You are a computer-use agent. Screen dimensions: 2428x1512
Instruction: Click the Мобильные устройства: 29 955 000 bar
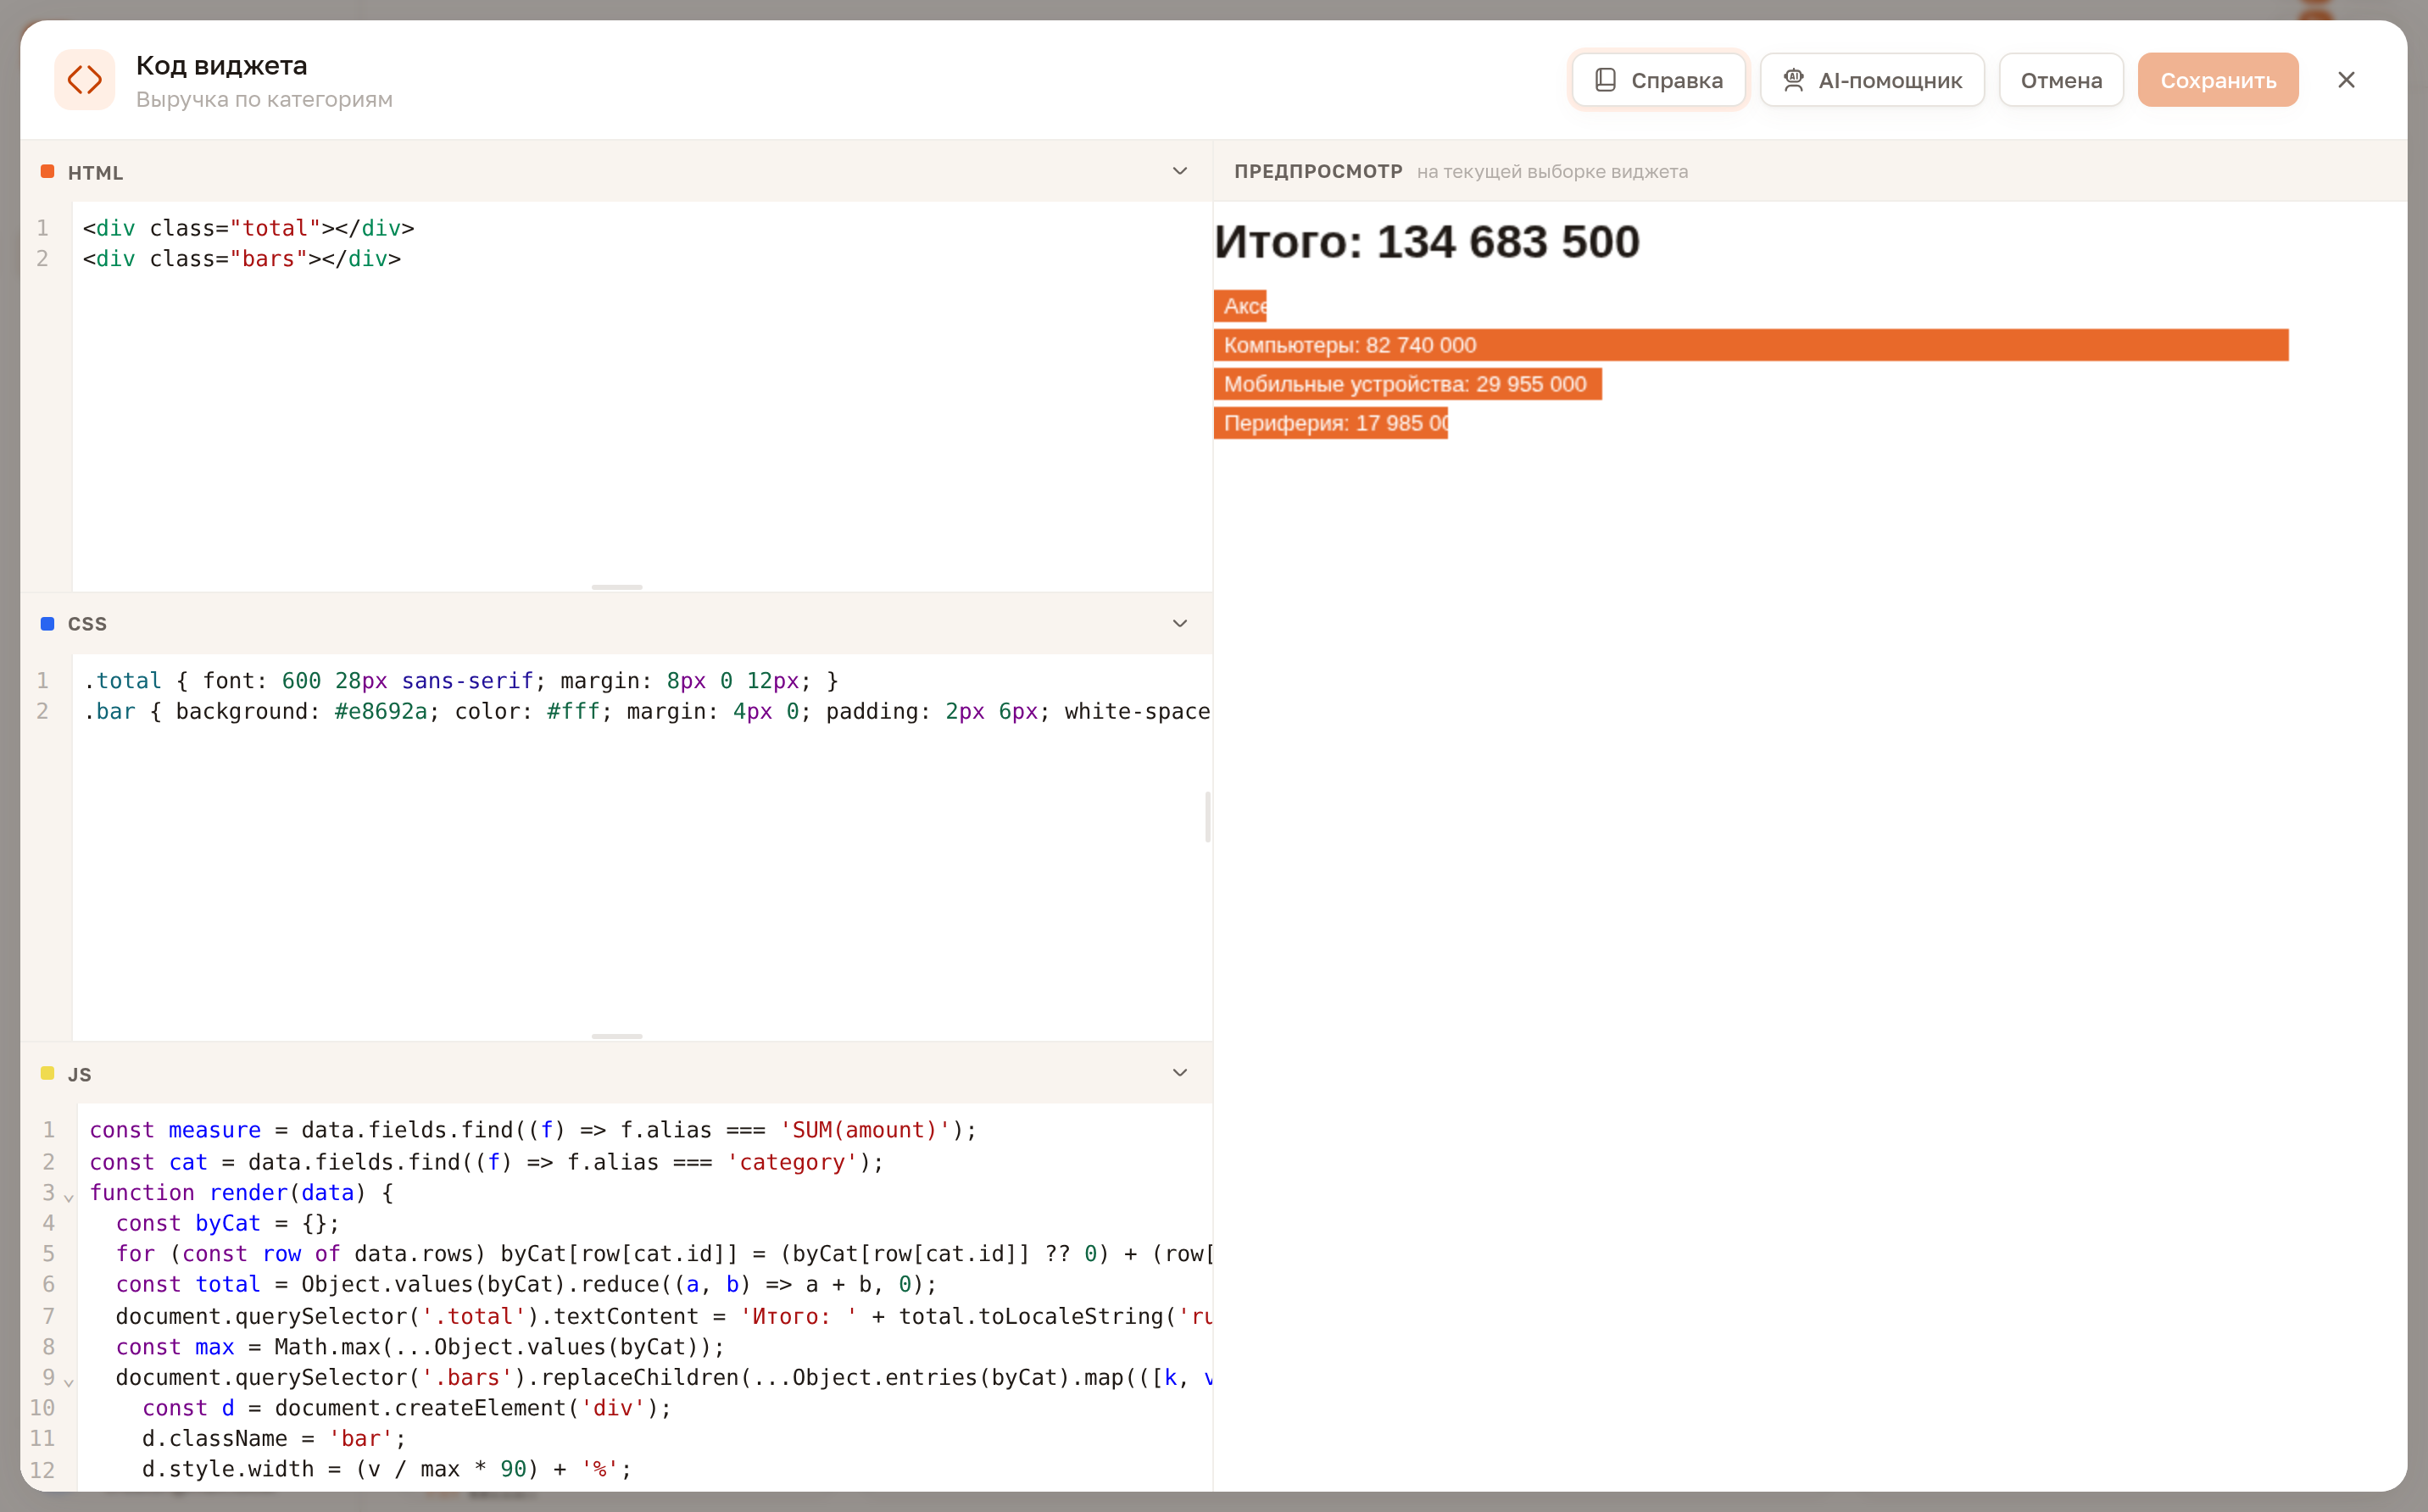(1408, 384)
